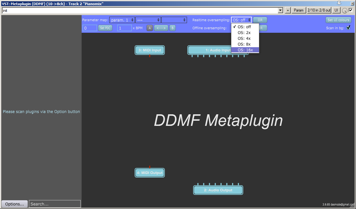Toggle the plugin bypass checkbox

pyautogui.click(x=351, y=10)
